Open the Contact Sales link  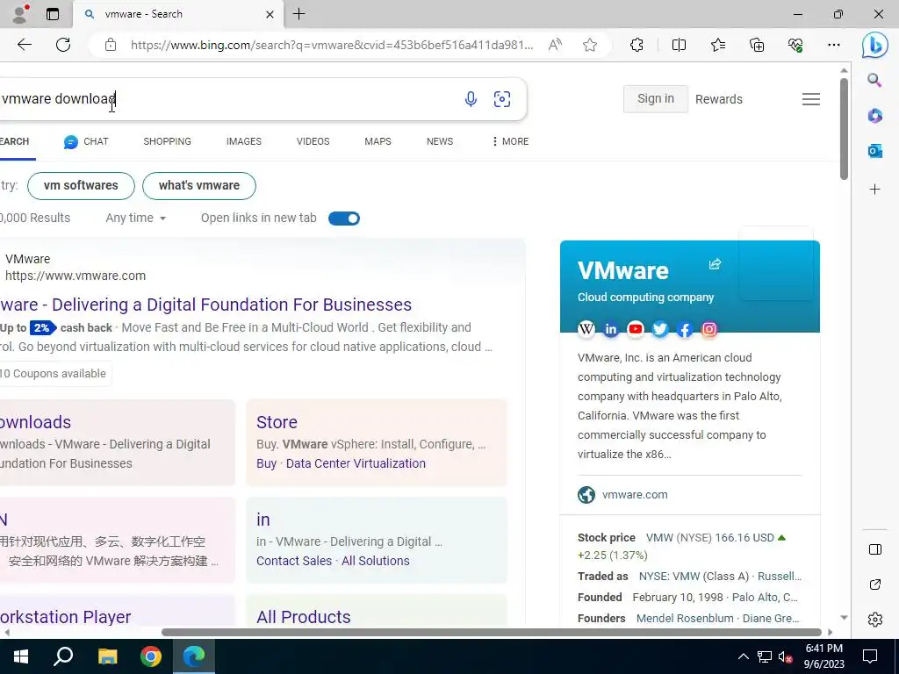pos(293,561)
